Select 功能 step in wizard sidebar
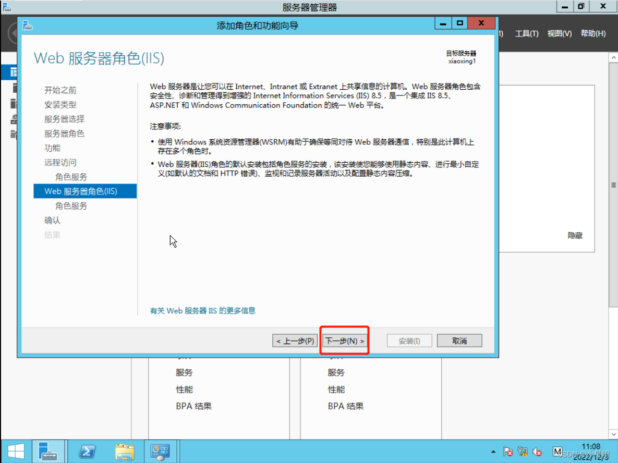Viewport: 618px width, 463px height. coord(53,148)
